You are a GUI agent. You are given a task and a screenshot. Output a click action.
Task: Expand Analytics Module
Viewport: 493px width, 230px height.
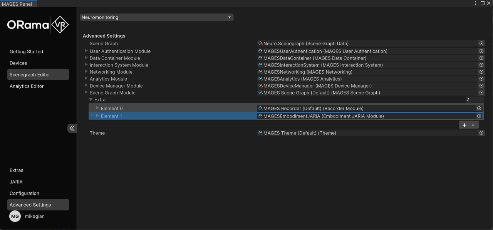click(x=86, y=78)
